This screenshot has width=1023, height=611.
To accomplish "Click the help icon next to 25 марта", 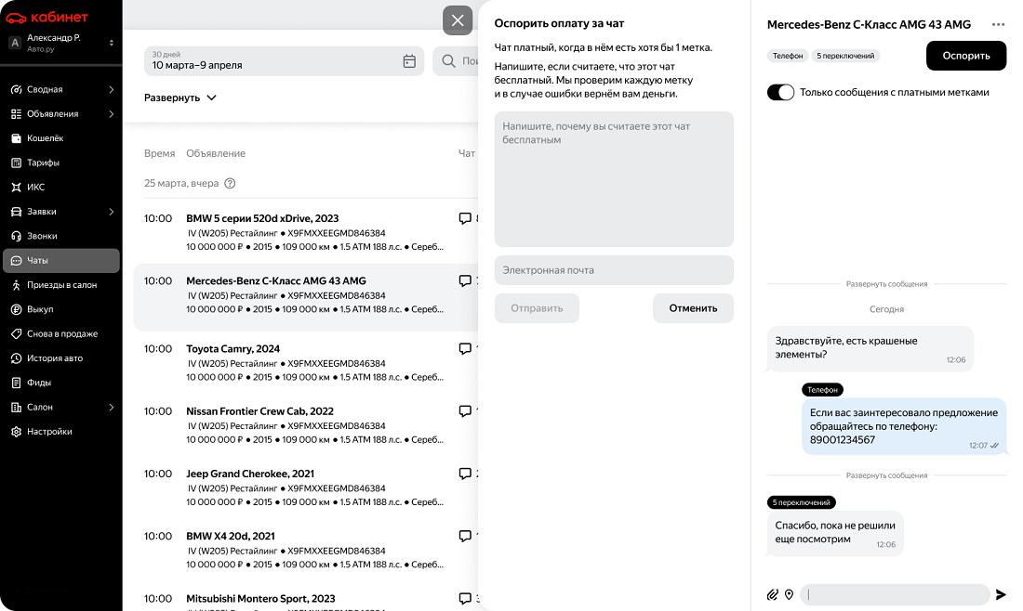I will (230, 184).
